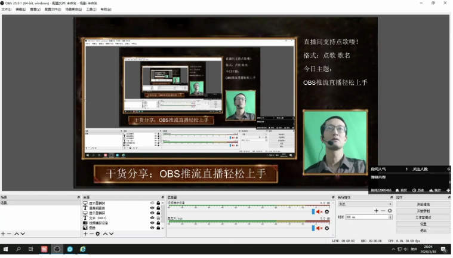Open the taskbar clock and date
The height and width of the screenshot is (258, 453).
(428, 249)
